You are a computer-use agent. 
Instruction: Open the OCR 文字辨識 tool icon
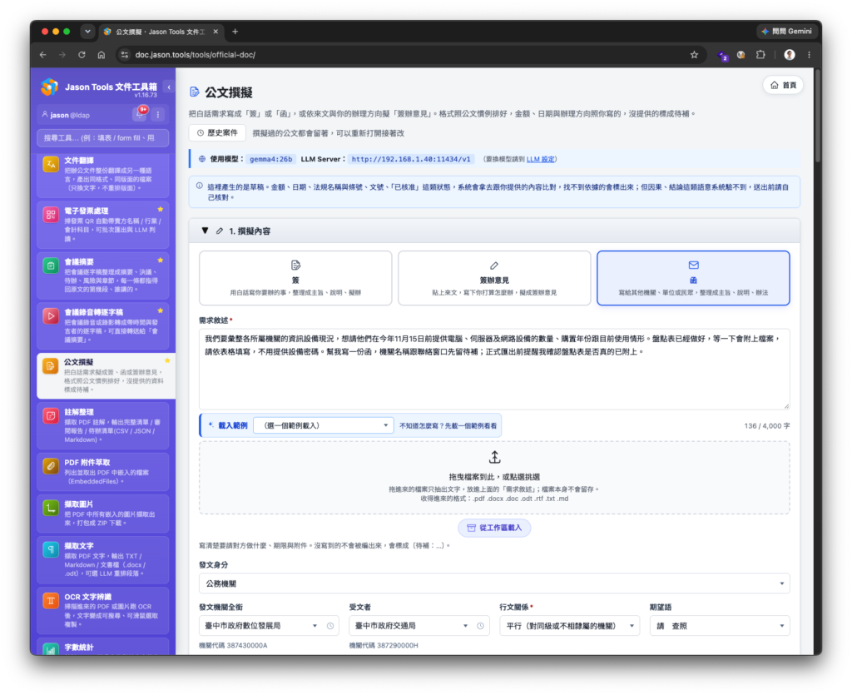click(51, 600)
